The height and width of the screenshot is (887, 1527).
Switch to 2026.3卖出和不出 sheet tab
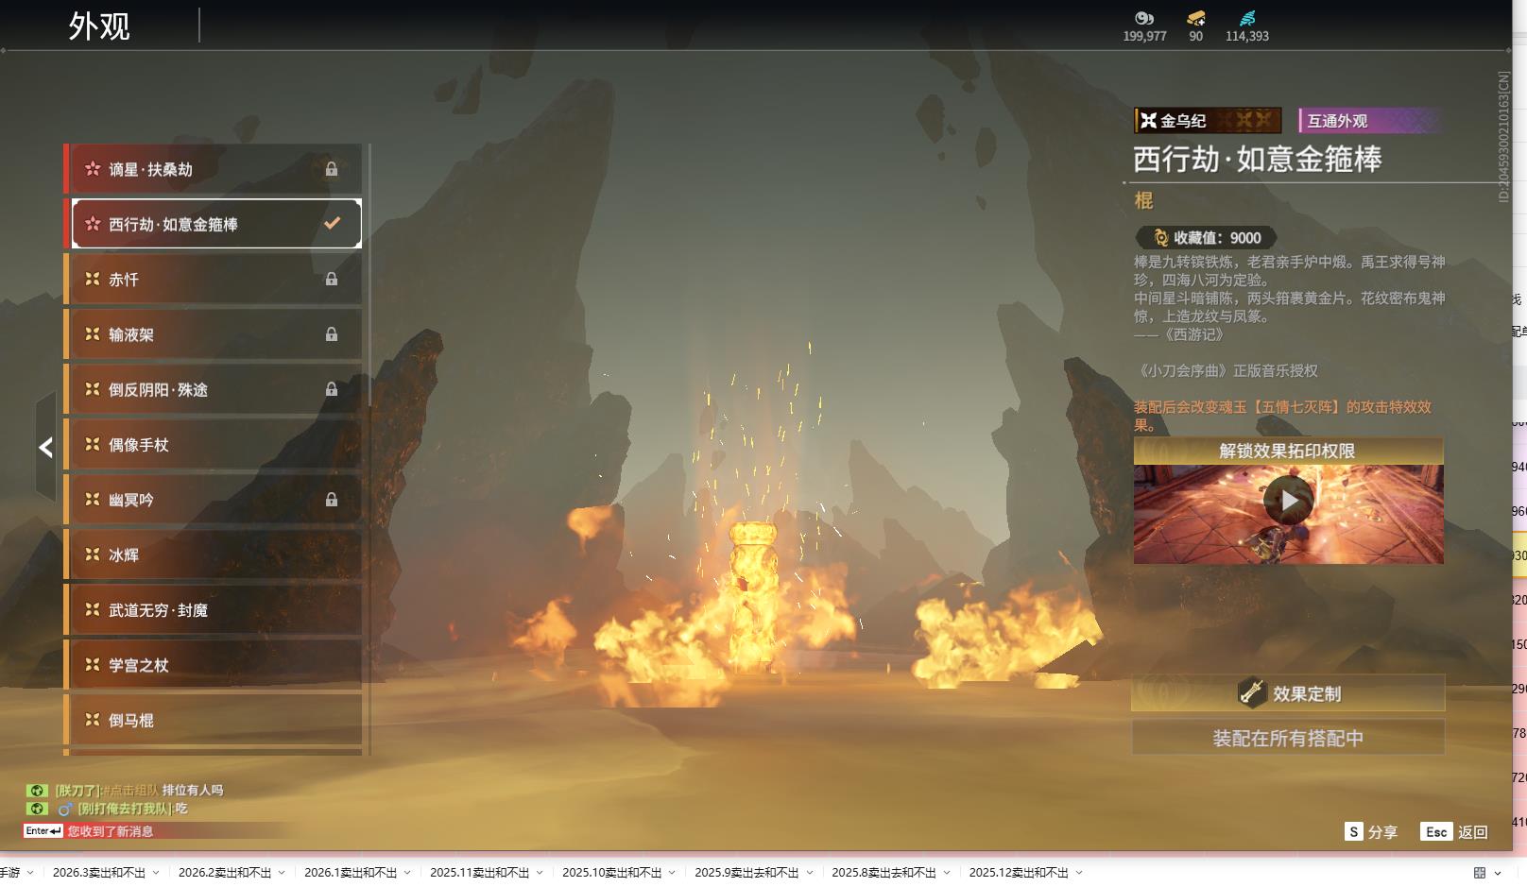click(99, 873)
